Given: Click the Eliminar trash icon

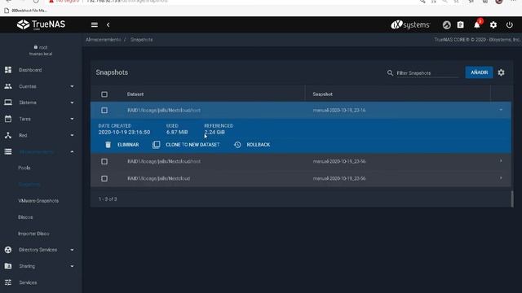Looking at the screenshot, I should pos(108,145).
